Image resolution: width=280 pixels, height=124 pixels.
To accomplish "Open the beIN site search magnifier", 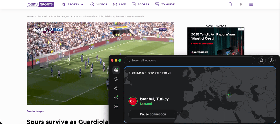I will (x=231, y=4).
